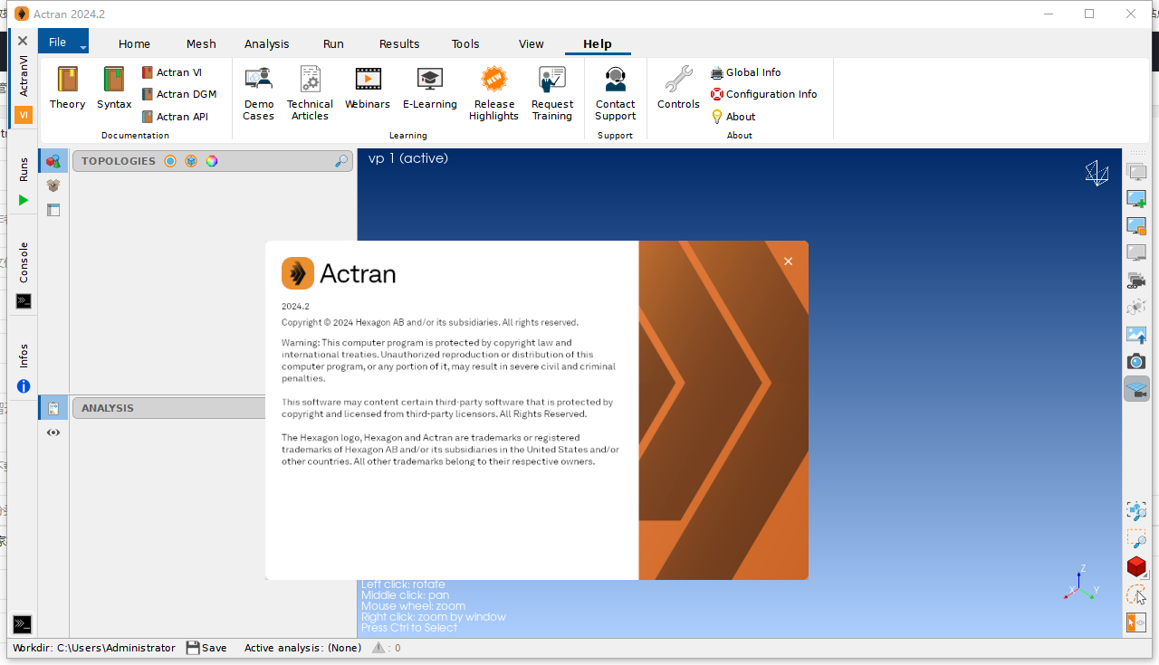Show Configuration Info
This screenshot has width=1159, height=665.
coord(763,94)
